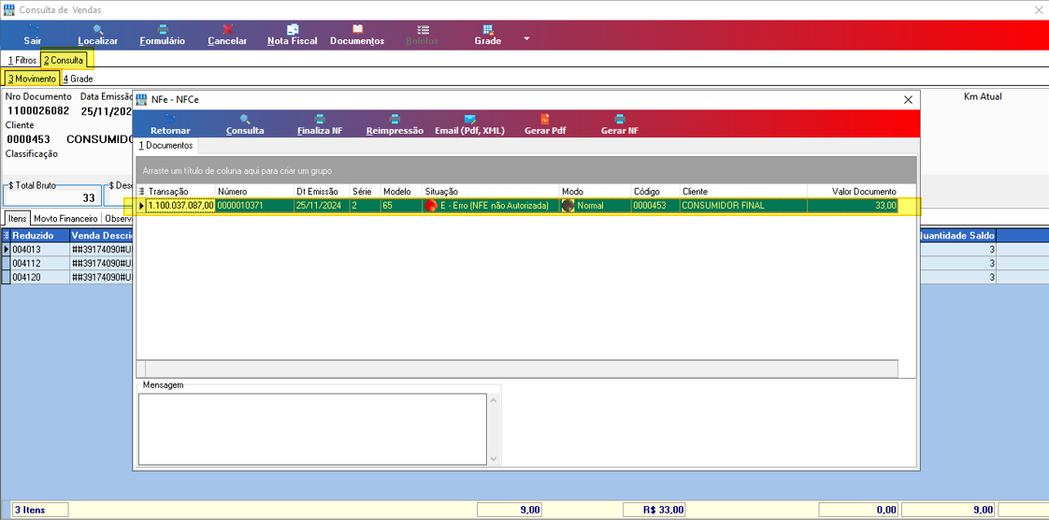Click the Gerar NF printer icon
Viewport: 1049px width, 520px height.
620,119
